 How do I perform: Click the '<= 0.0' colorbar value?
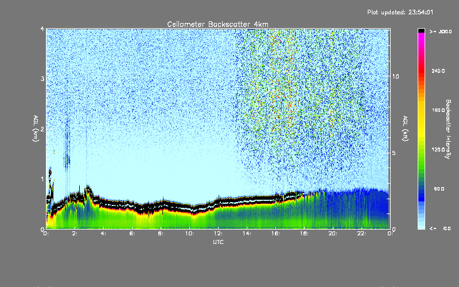point(441,228)
